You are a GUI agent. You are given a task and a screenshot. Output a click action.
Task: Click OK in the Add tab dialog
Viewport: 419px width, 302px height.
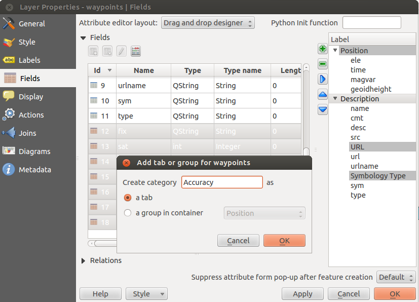tap(284, 240)
